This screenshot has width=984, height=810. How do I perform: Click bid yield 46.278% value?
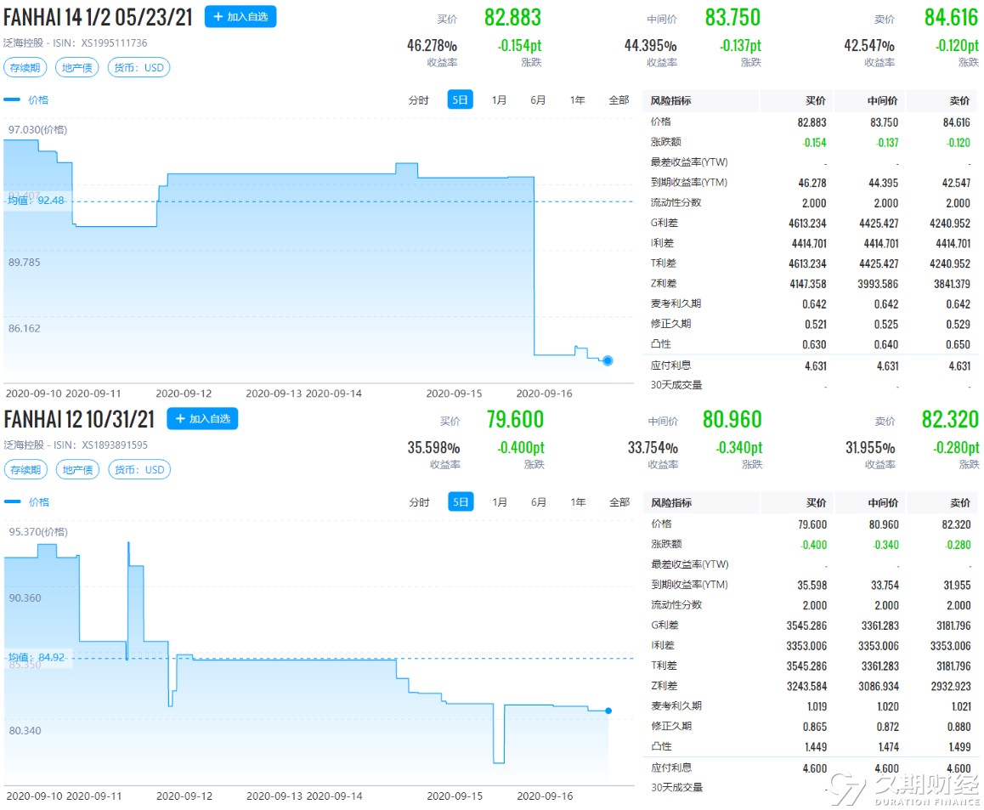[432, 45]
